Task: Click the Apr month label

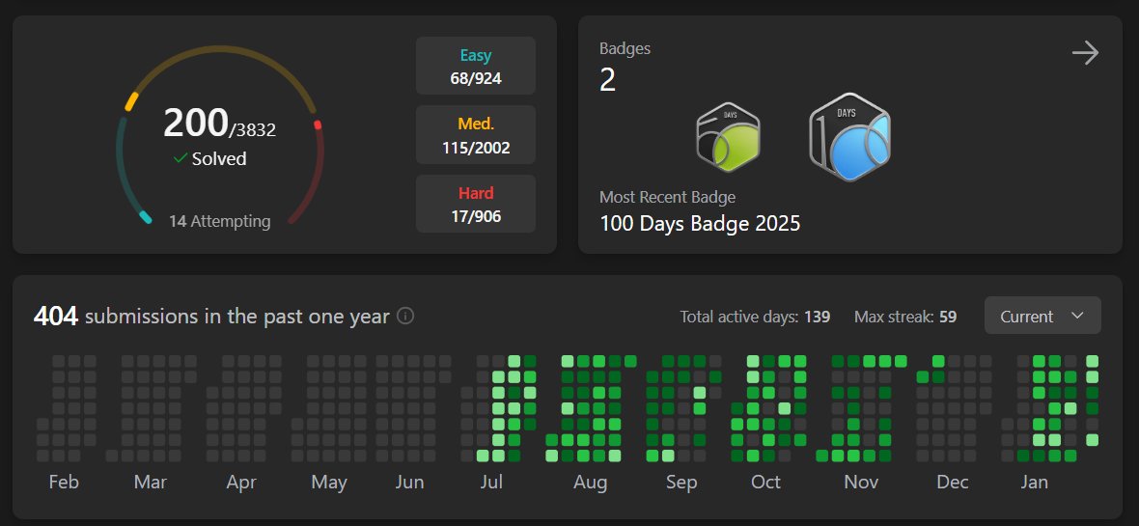Action: [x=241, y=483]
